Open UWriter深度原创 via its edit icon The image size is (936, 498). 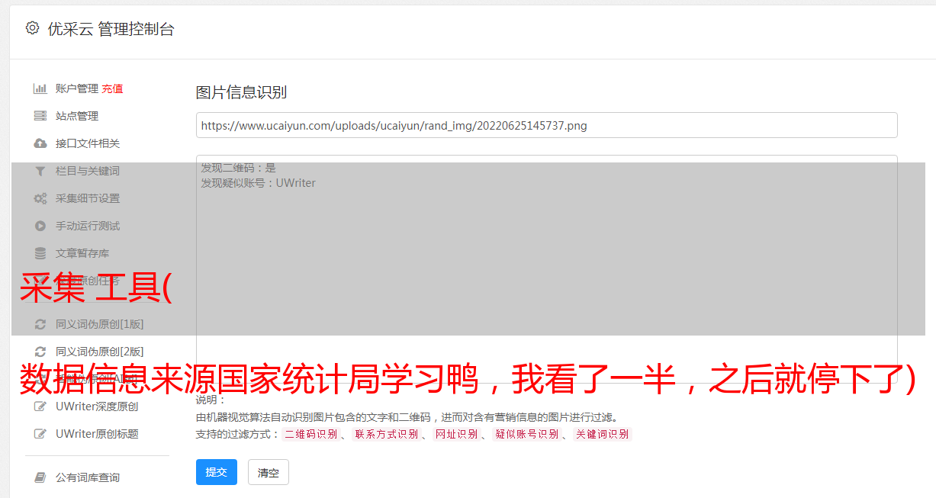coord(40,406)
